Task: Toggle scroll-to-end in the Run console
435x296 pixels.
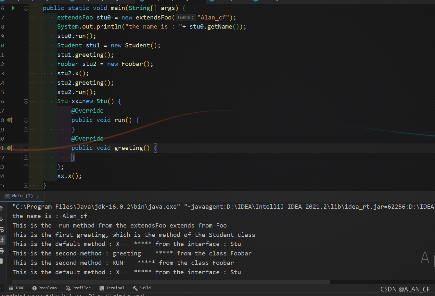Action: click(x=2, y=240)
